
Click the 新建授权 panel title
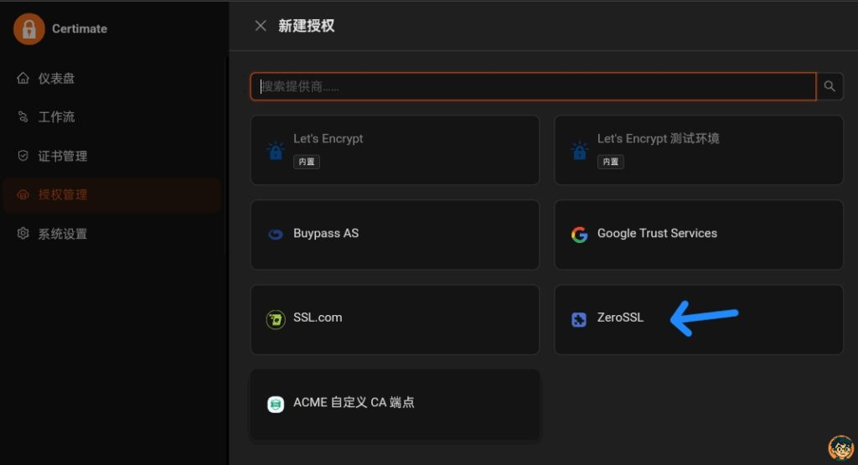[x=307, y=26]
